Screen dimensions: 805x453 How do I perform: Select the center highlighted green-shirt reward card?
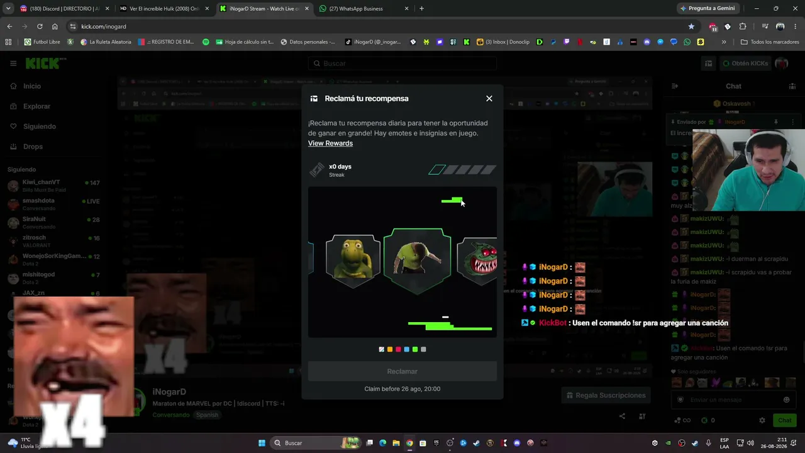coord(418,261)
